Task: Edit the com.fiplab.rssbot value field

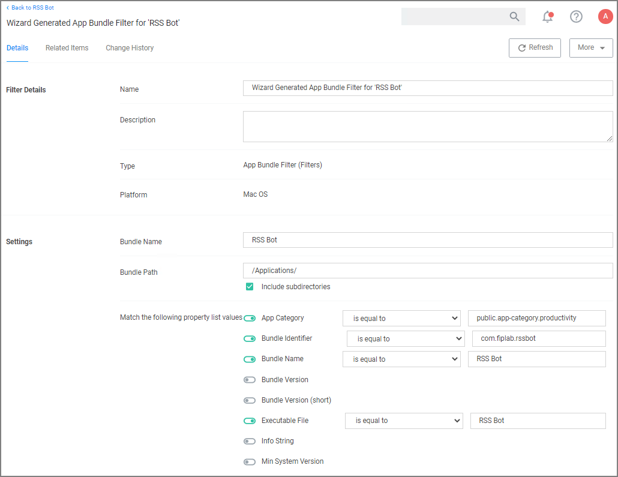Action: pos(539,338)
